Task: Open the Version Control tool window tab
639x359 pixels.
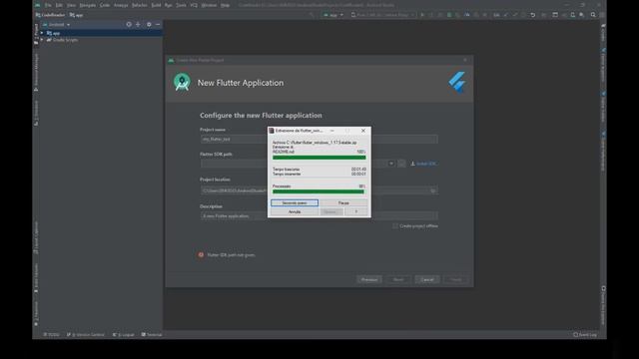Action: [x=86, y=335]
